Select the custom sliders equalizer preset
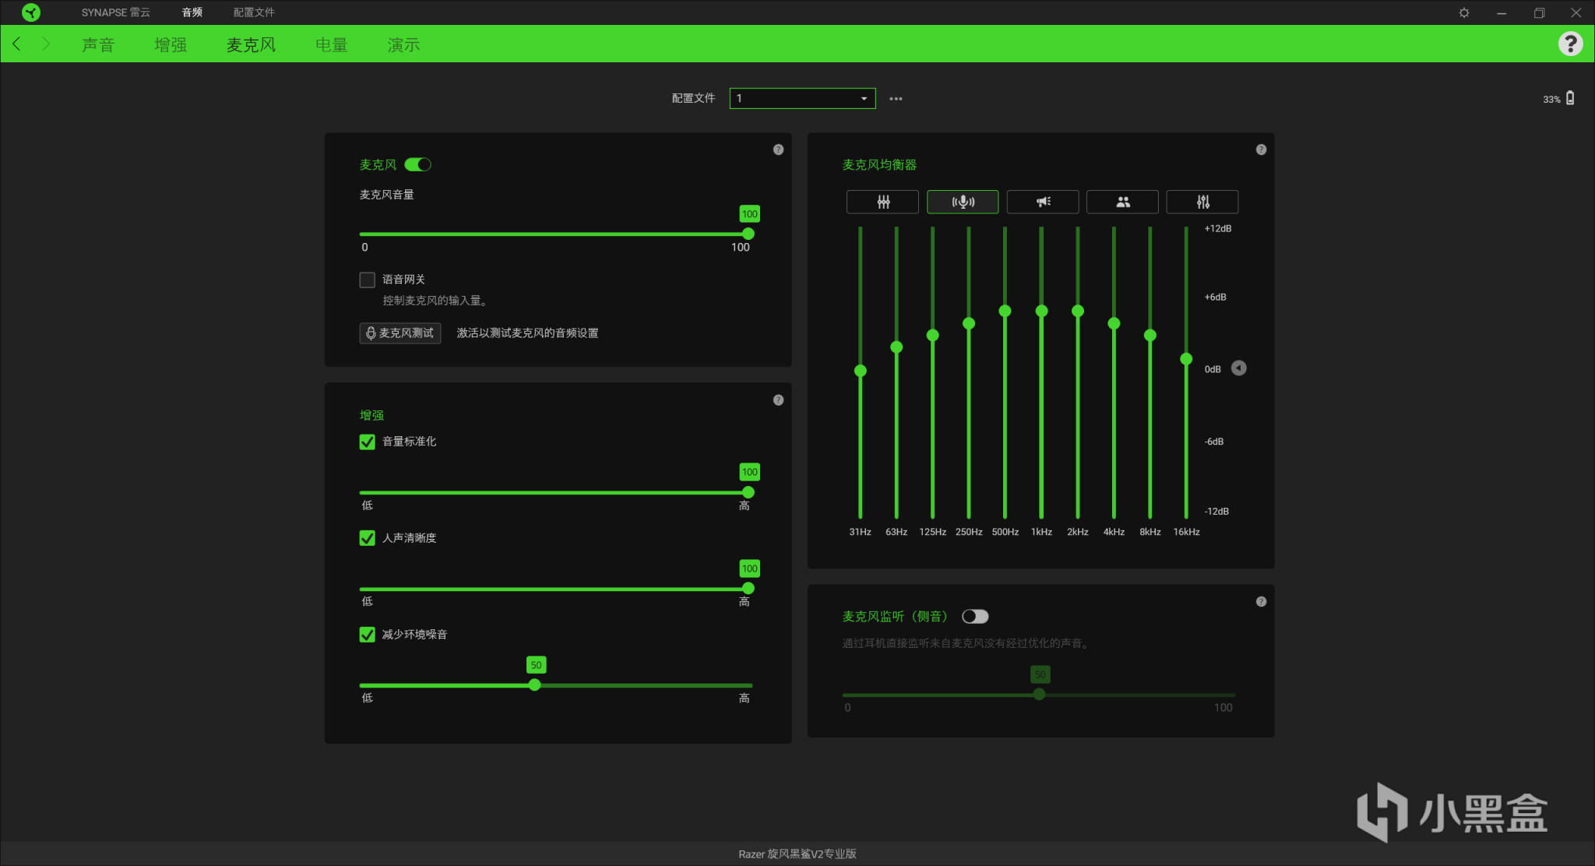Viewport: 1595px width, 866px height. tap(1202, 202)
